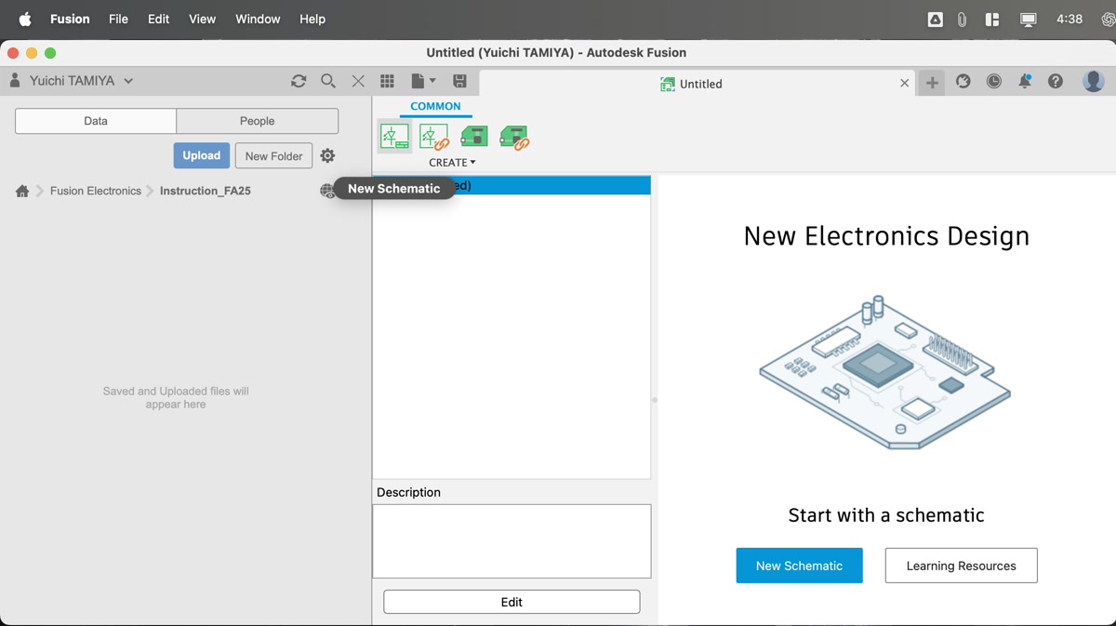Open the File menu in menu bar
The image size is (1116, 626).
tap(118, 19)
